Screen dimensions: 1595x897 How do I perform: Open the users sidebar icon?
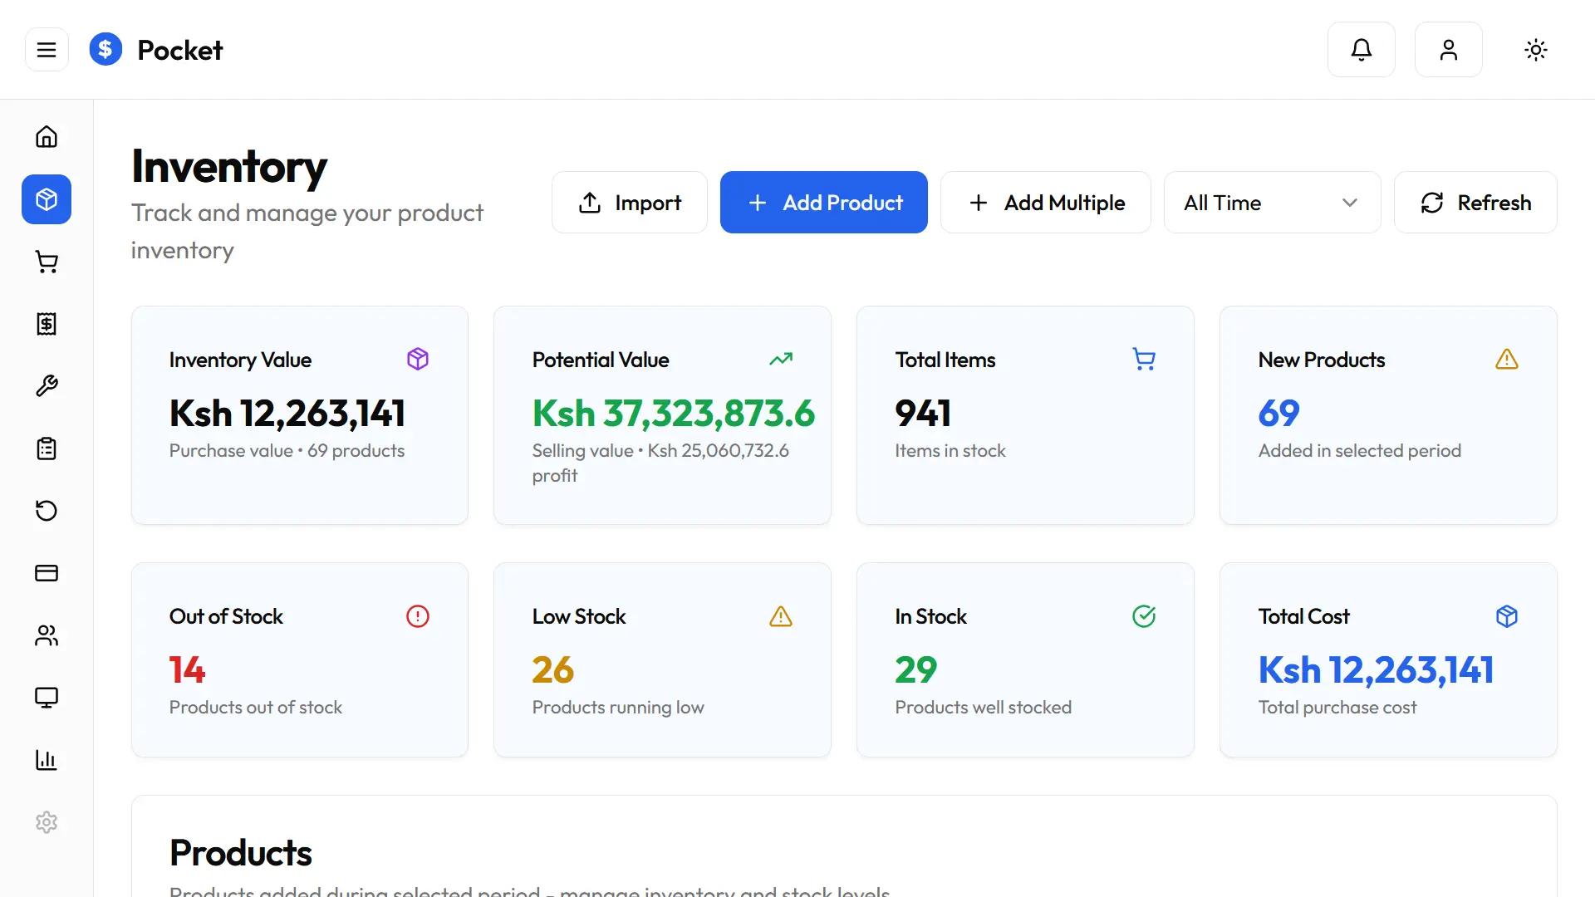47,635
